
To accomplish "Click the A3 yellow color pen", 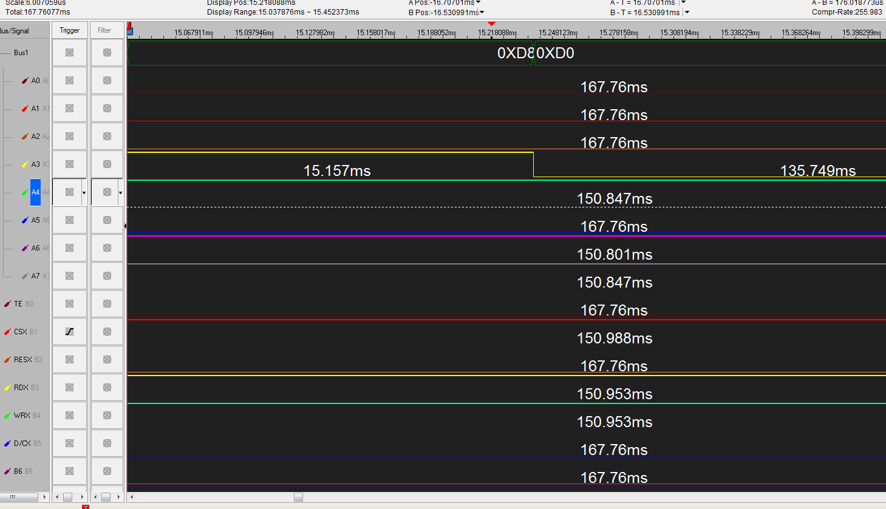I will pyautogui.click(x=25, y=164).
